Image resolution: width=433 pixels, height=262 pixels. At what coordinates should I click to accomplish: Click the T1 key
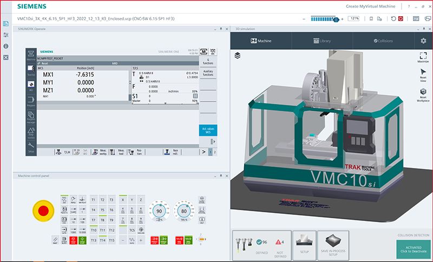[x=93, y=200]
